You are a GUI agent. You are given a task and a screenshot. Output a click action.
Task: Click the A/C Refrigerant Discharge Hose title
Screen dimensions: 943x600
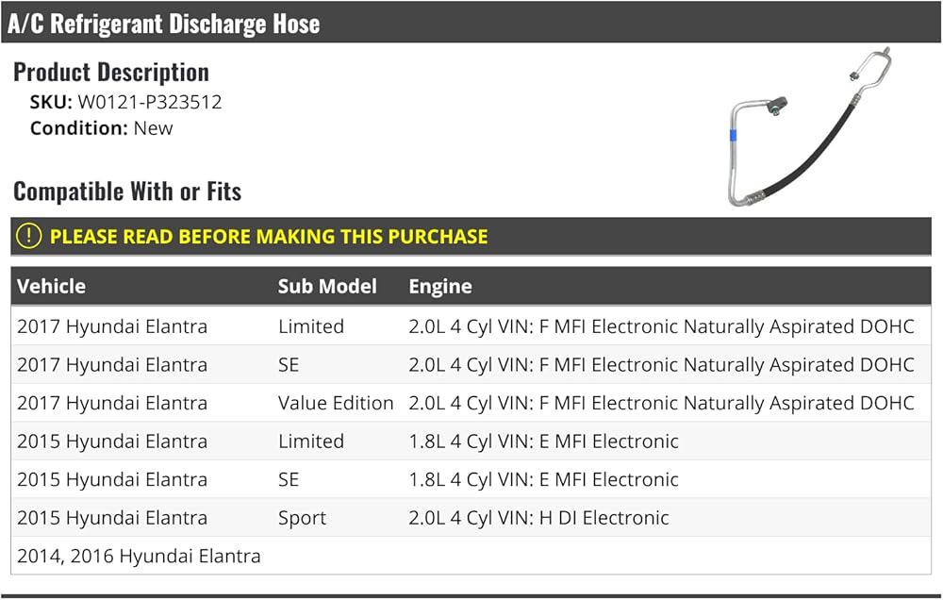164,23
